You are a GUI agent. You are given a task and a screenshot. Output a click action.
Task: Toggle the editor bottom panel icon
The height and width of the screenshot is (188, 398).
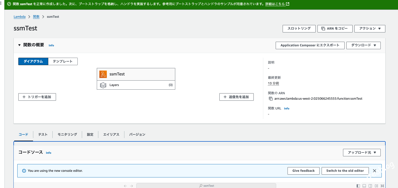click(364, 186)
